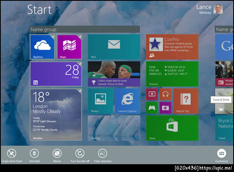Launch the Internet Explorer tile
The height and width of the screenshot is (172, 234).
pyautogui.click(x=128, y=101)
